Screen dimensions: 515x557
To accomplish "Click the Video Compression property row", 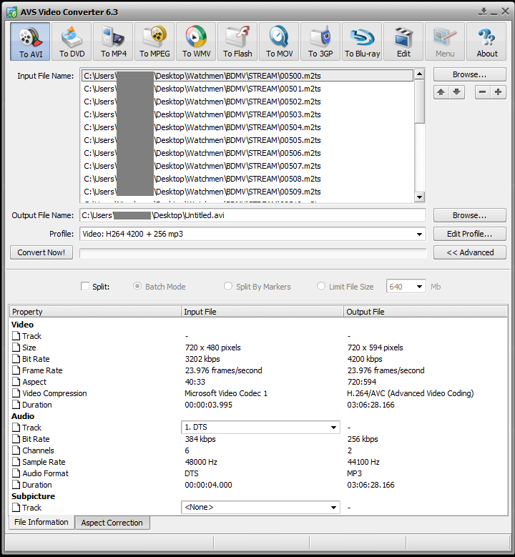I will coord(258,393).
